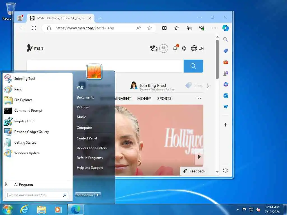The height and width of the screenshot is (215, 287).
Task: Click Search programs and files box
Action: coord(37,195)
